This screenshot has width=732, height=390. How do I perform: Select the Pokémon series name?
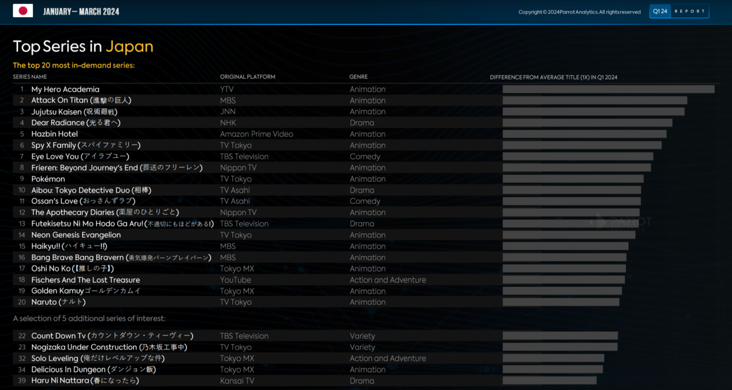point(48,179)
